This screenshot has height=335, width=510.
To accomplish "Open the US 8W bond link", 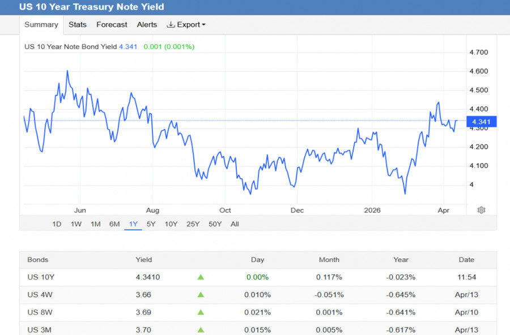I will pyautogui.click(x=40, y=312).
